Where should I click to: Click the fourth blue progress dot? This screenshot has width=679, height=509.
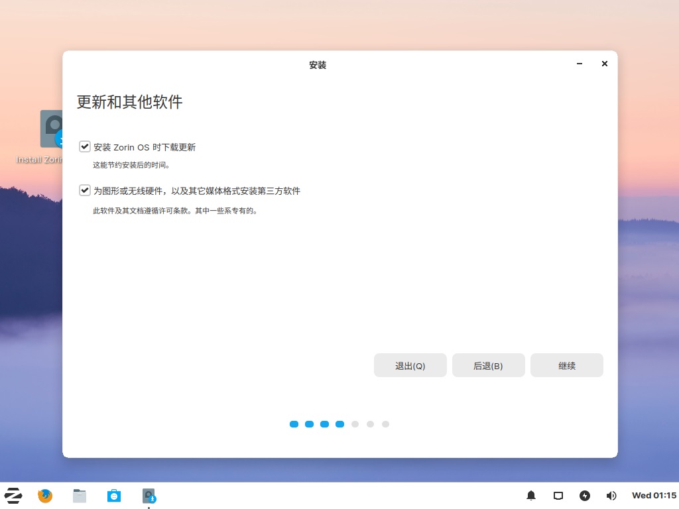pyautogui.click(x=339, y=424)
